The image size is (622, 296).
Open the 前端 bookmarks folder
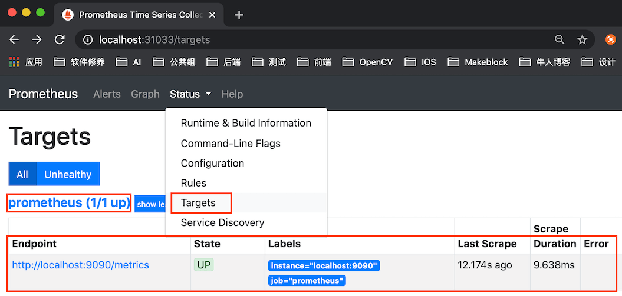click(314, 62)
